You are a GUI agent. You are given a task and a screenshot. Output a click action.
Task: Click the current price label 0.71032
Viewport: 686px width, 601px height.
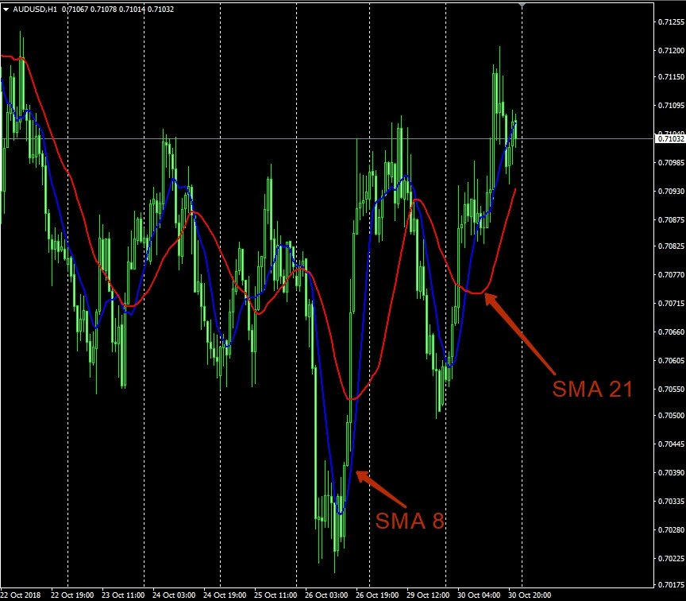click(671, 139)
